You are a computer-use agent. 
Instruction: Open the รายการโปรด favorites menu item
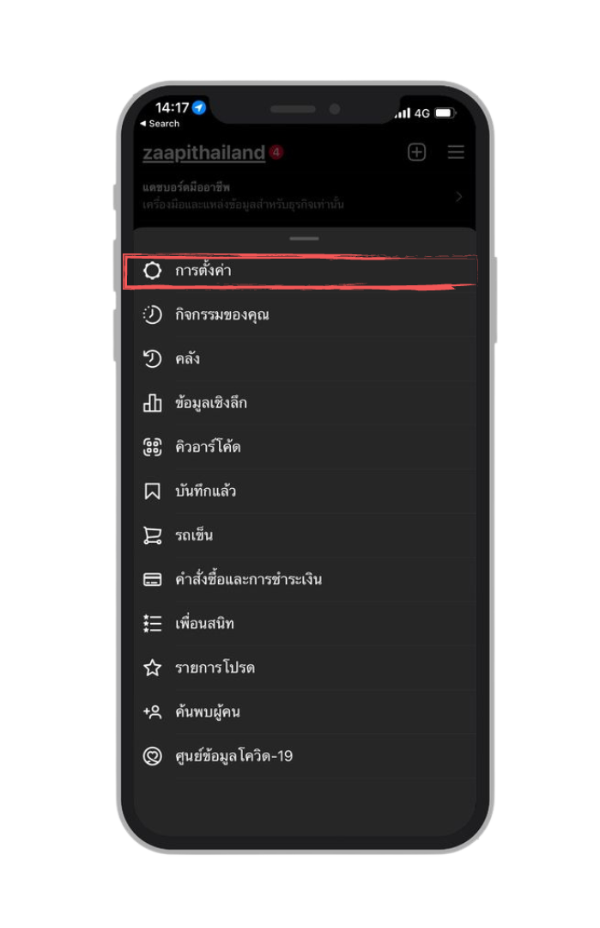pos(305,668)
